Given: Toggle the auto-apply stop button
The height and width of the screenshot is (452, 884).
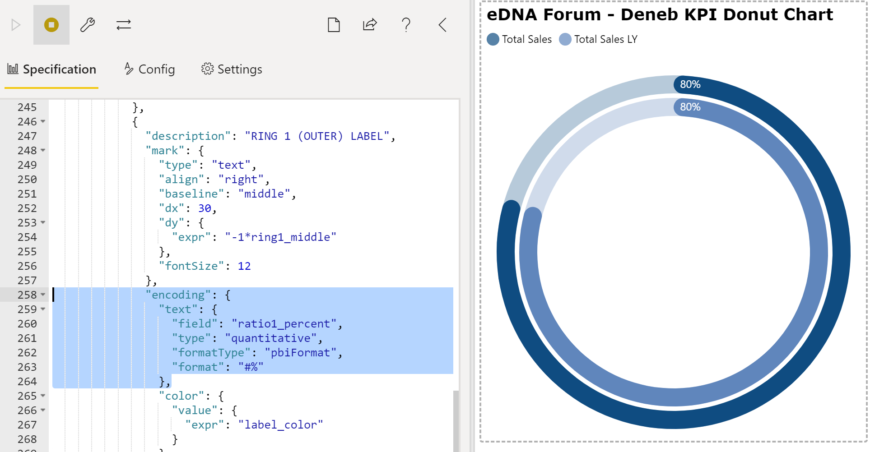Looking at the screenshot, I should click(51, 25).
